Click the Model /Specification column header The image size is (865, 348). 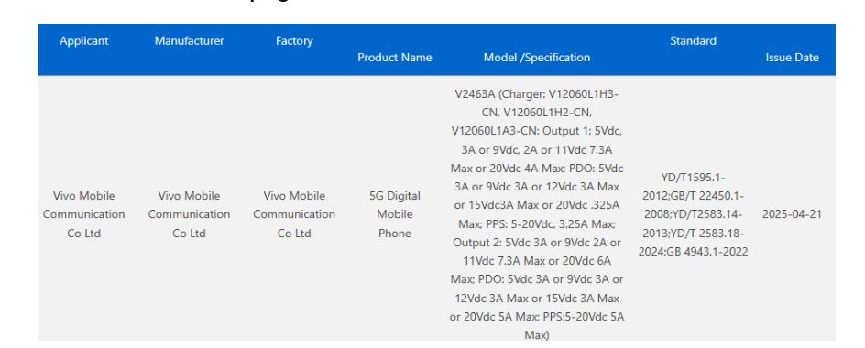point(537,58)
